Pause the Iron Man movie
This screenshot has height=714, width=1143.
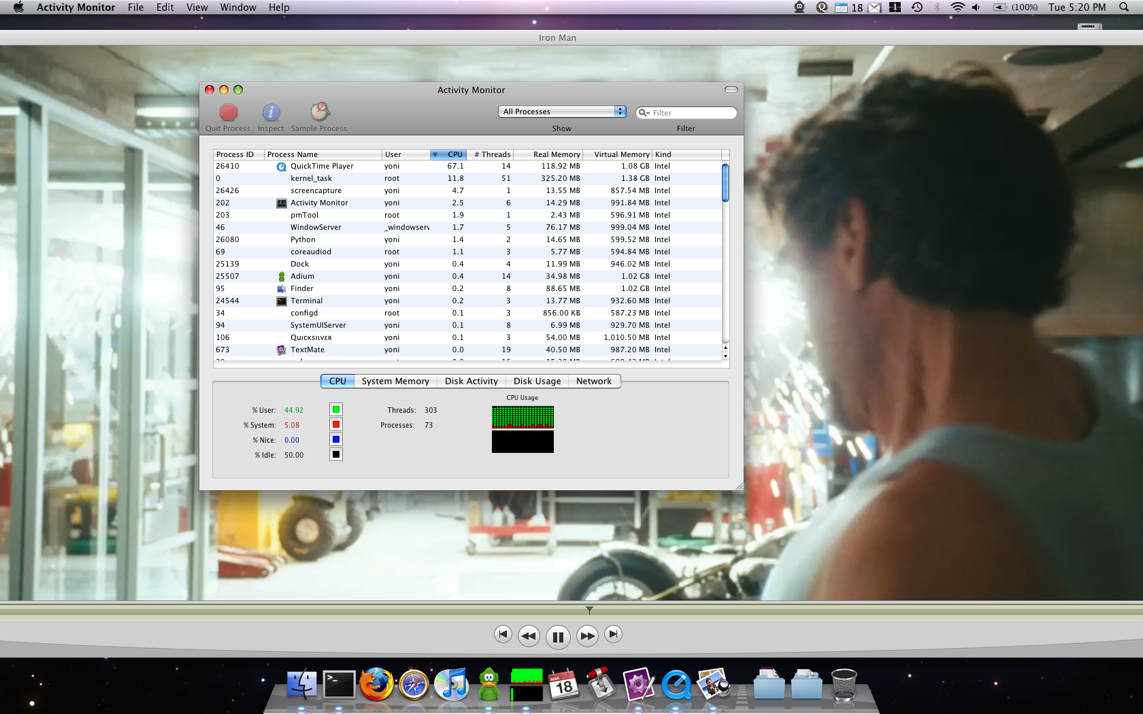(x=558, y=636)
